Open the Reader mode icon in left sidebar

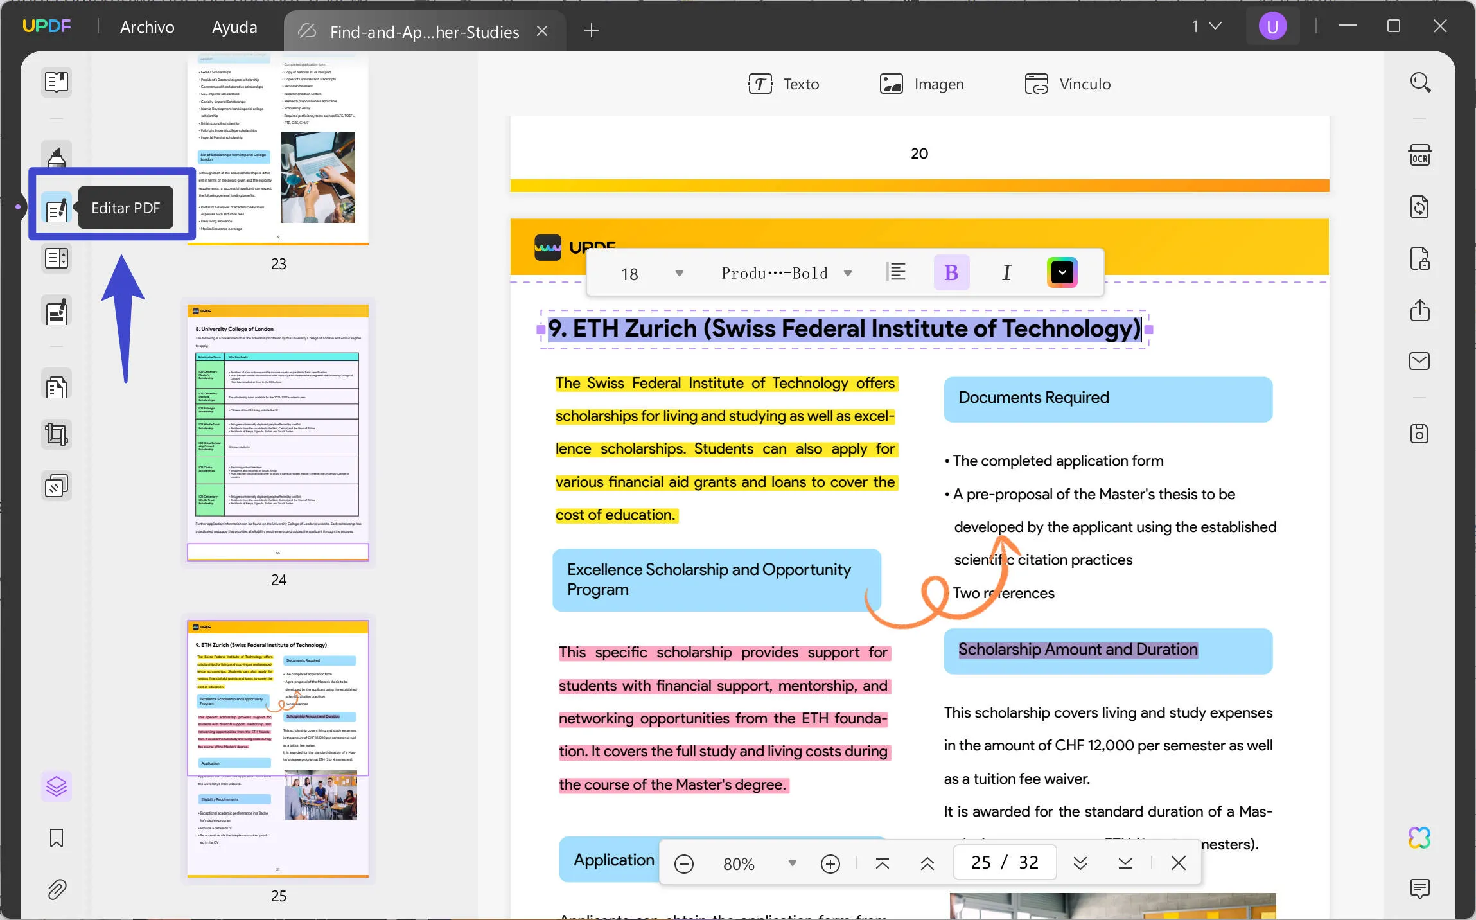click(x=57, y=82)
